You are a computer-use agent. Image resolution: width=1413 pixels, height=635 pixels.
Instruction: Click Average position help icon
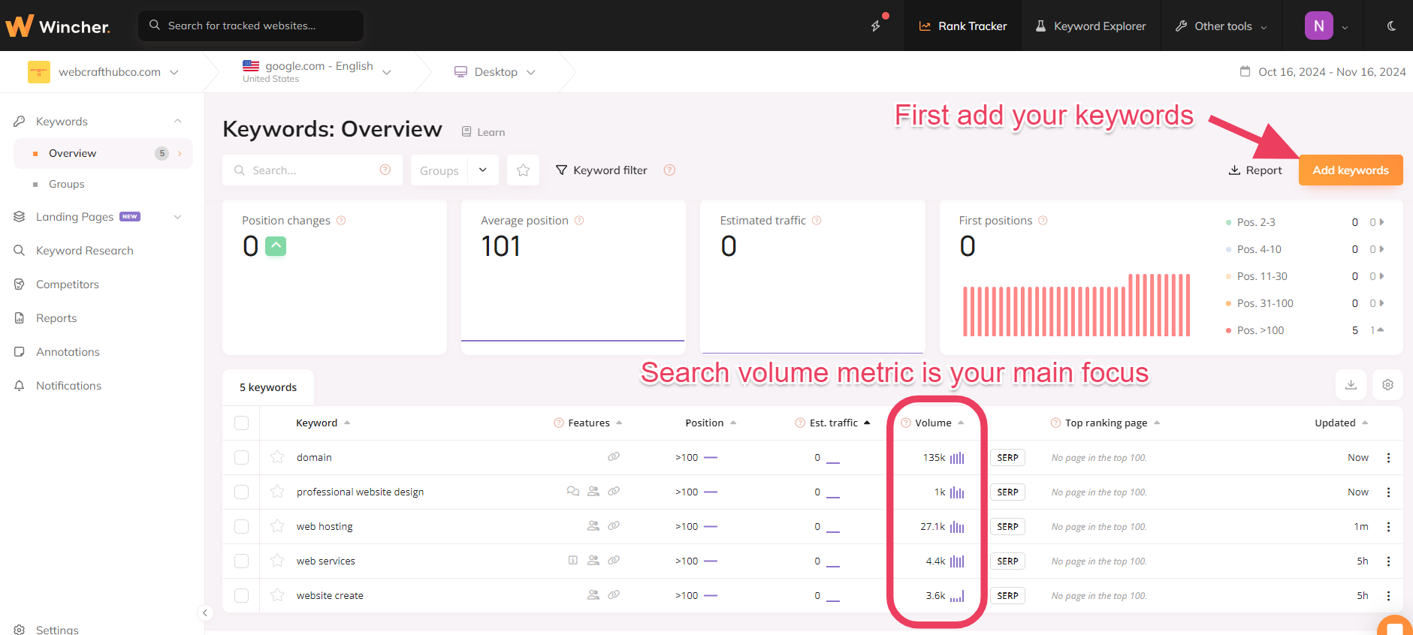point(579,221)
